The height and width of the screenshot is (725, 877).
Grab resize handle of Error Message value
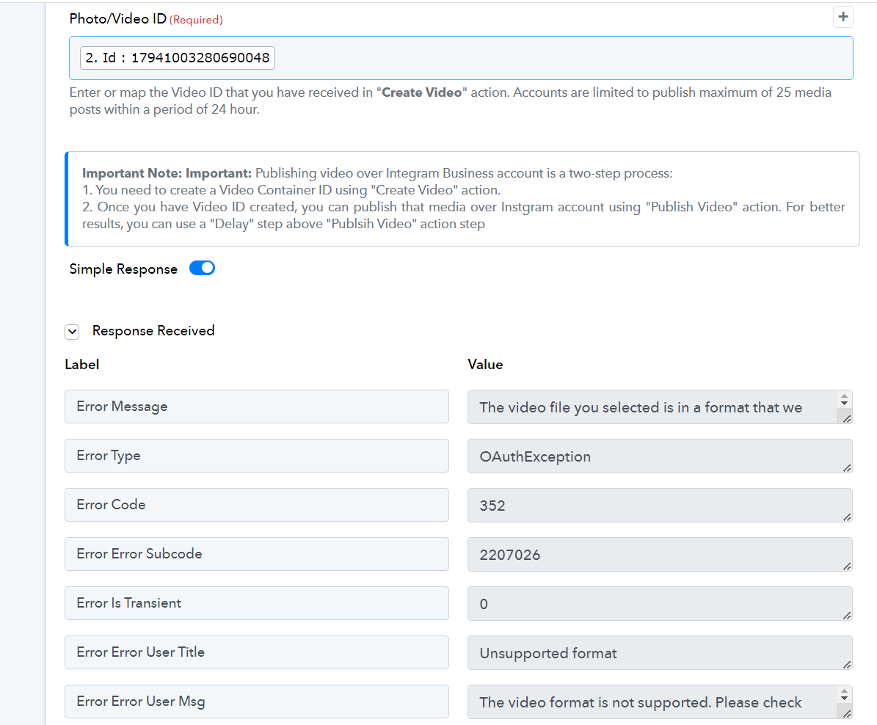[x=847, y=419]
